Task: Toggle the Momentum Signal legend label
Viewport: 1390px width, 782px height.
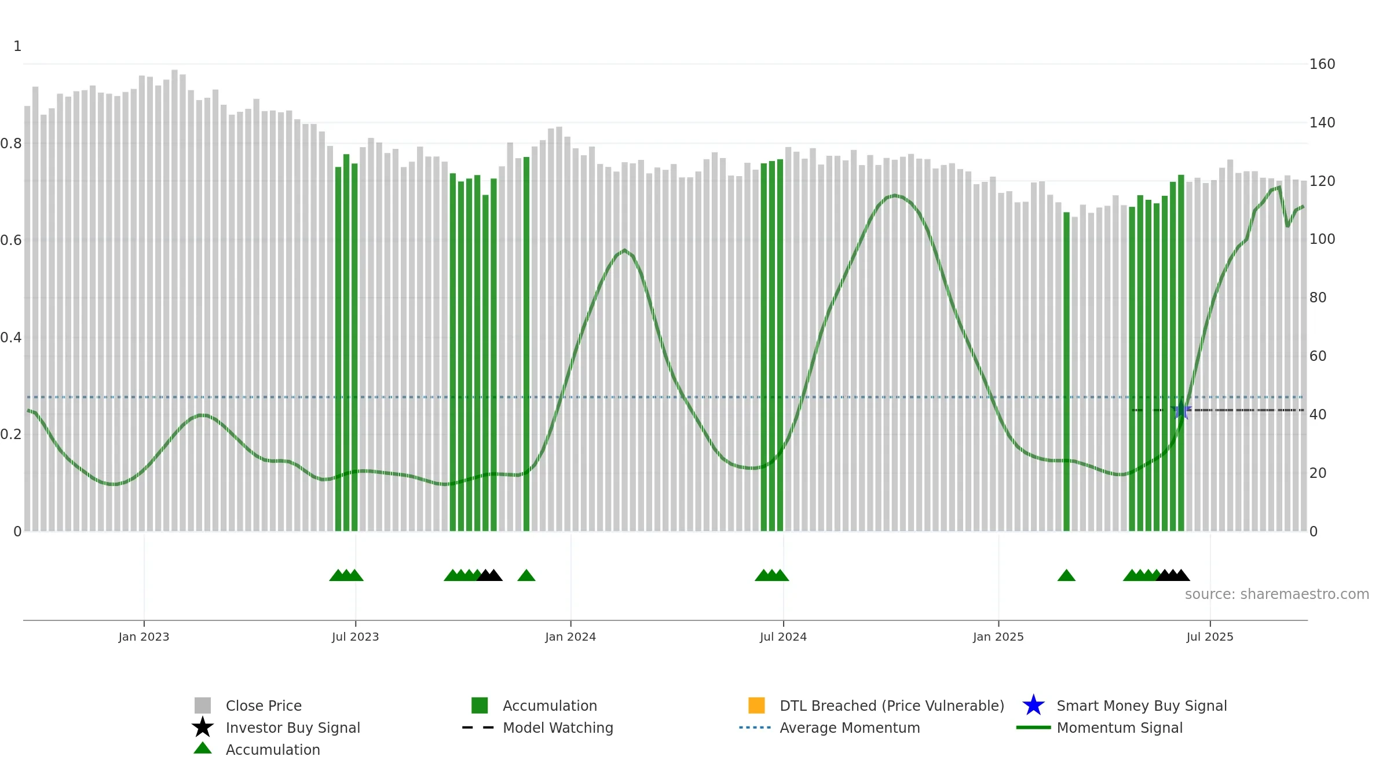Action: (x=1120, y=728)
